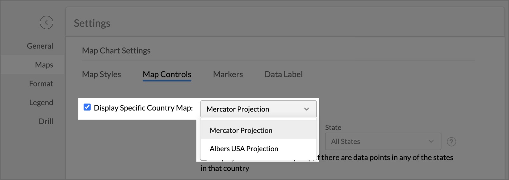Click the back arrow circle icon

[46, 22]
